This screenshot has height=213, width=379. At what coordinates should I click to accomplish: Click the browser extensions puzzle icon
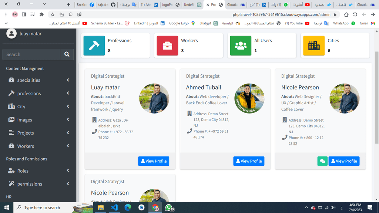point(41,14)
